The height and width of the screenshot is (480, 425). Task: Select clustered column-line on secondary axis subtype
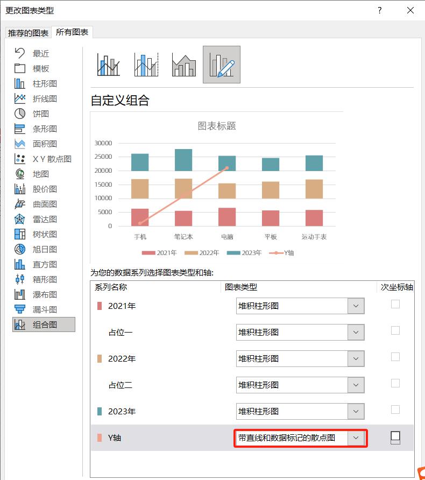click(146, 65)
